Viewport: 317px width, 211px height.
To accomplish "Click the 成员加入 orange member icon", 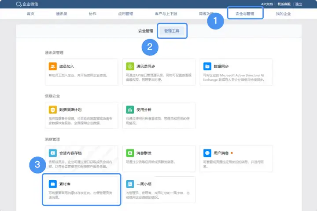I will 52,66.
